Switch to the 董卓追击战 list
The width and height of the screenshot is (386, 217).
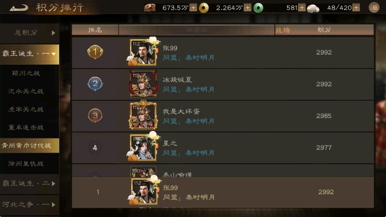click(26, 127)
